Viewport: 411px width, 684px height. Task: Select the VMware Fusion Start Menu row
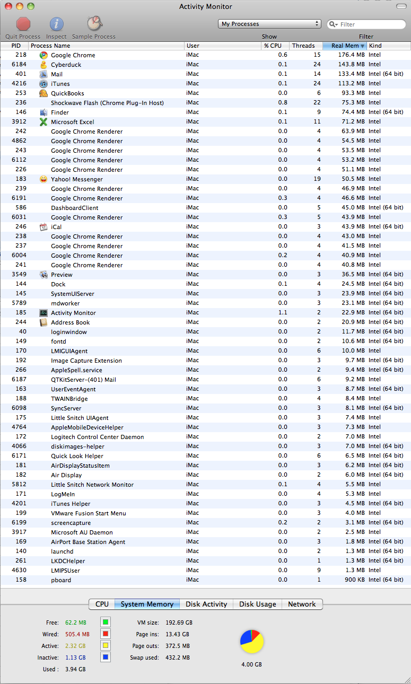[205, 513]
